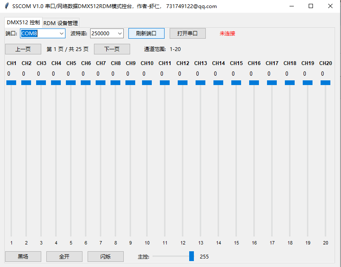Click the SSCOM feather app icon
Viewport: 341px width, 267px height.
(6, 6)
